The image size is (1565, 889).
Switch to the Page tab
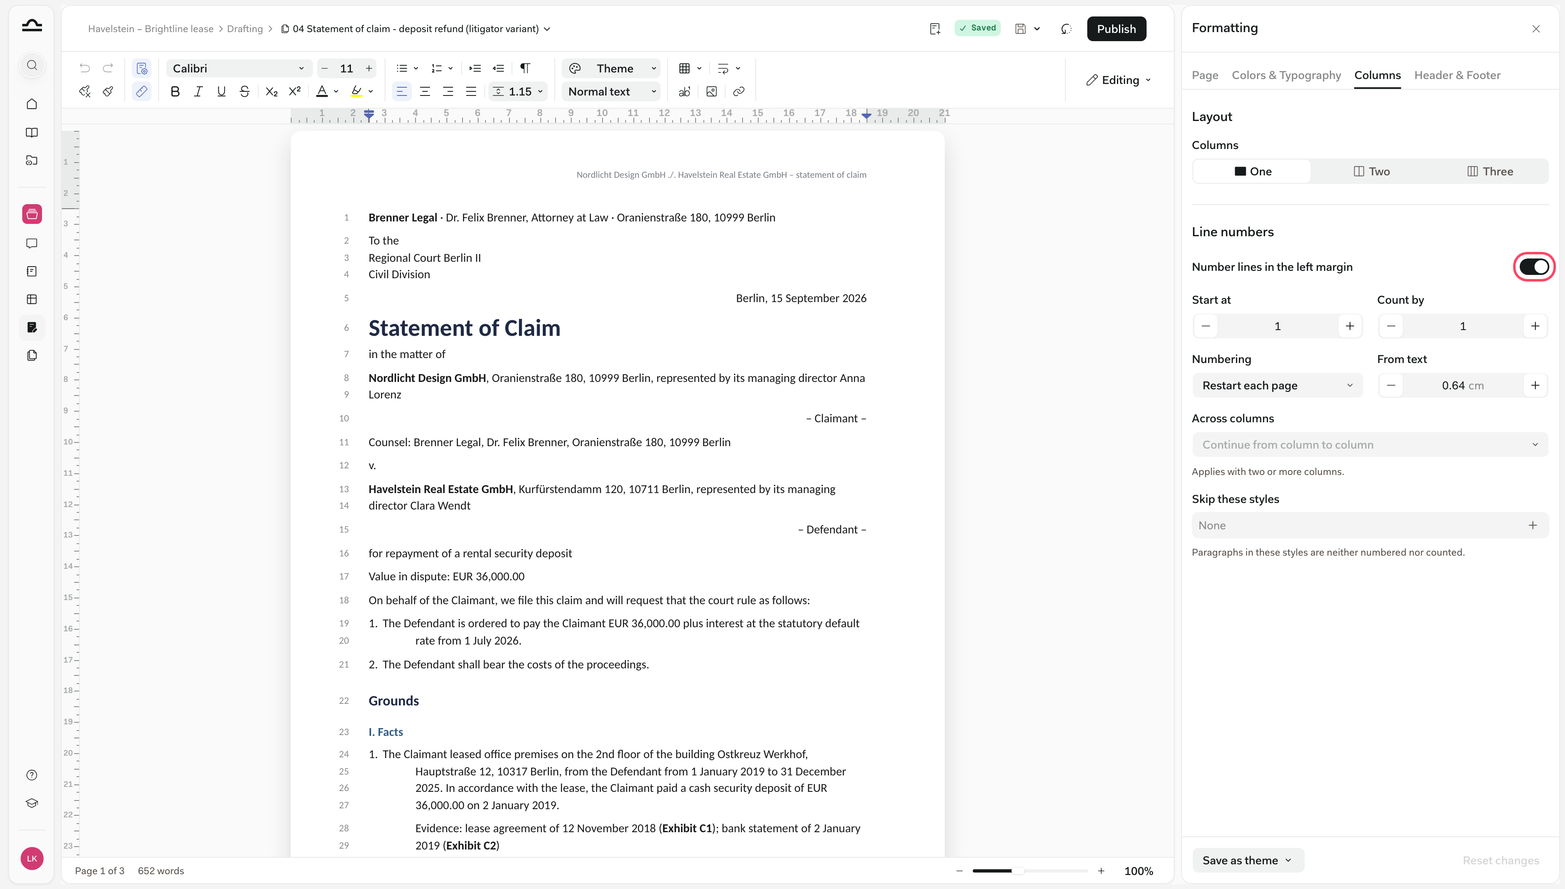click(x=1205, y=75)
